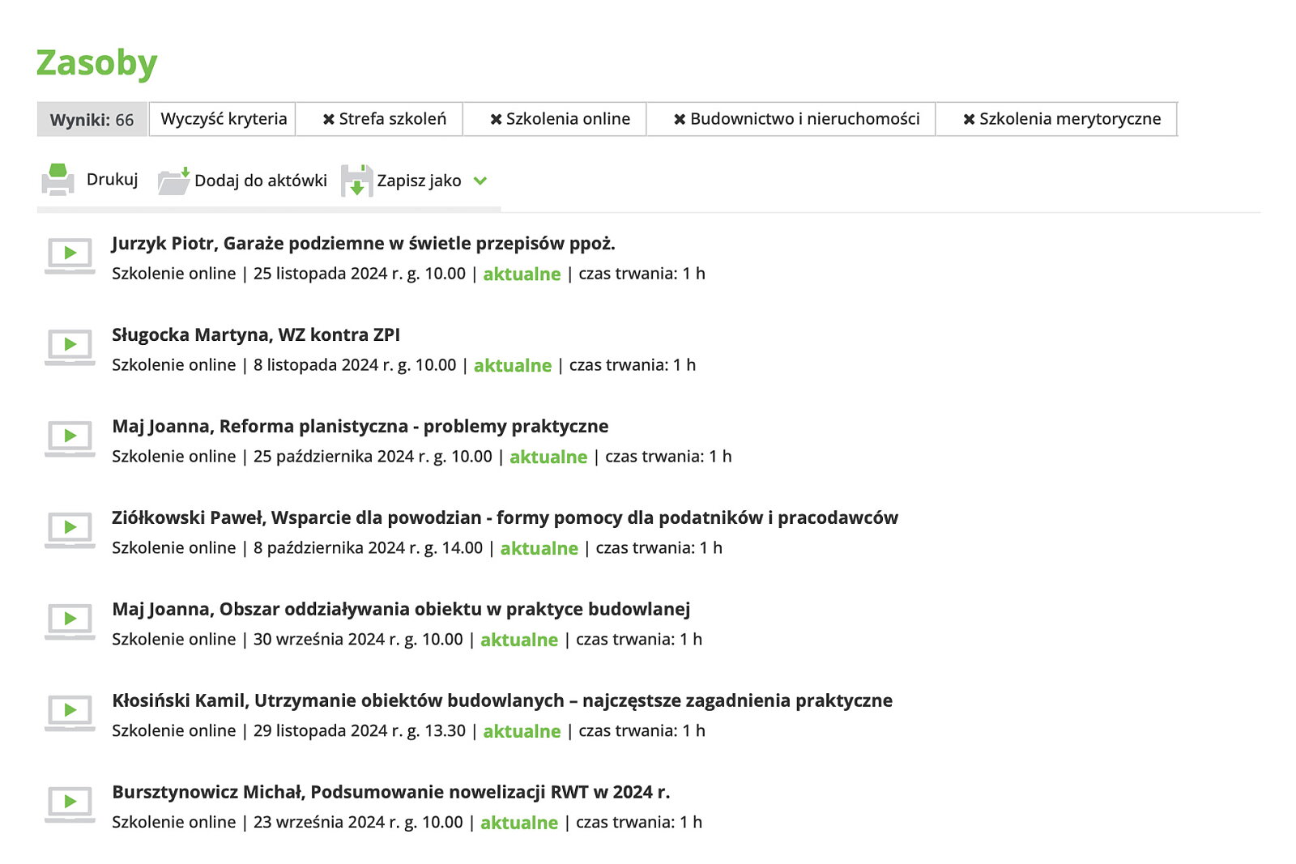Image resolution: width=1296 pixels, height=864 pixels.
Task: Click video icon for Reforma planistyczna training
Action: pos(70,439)
